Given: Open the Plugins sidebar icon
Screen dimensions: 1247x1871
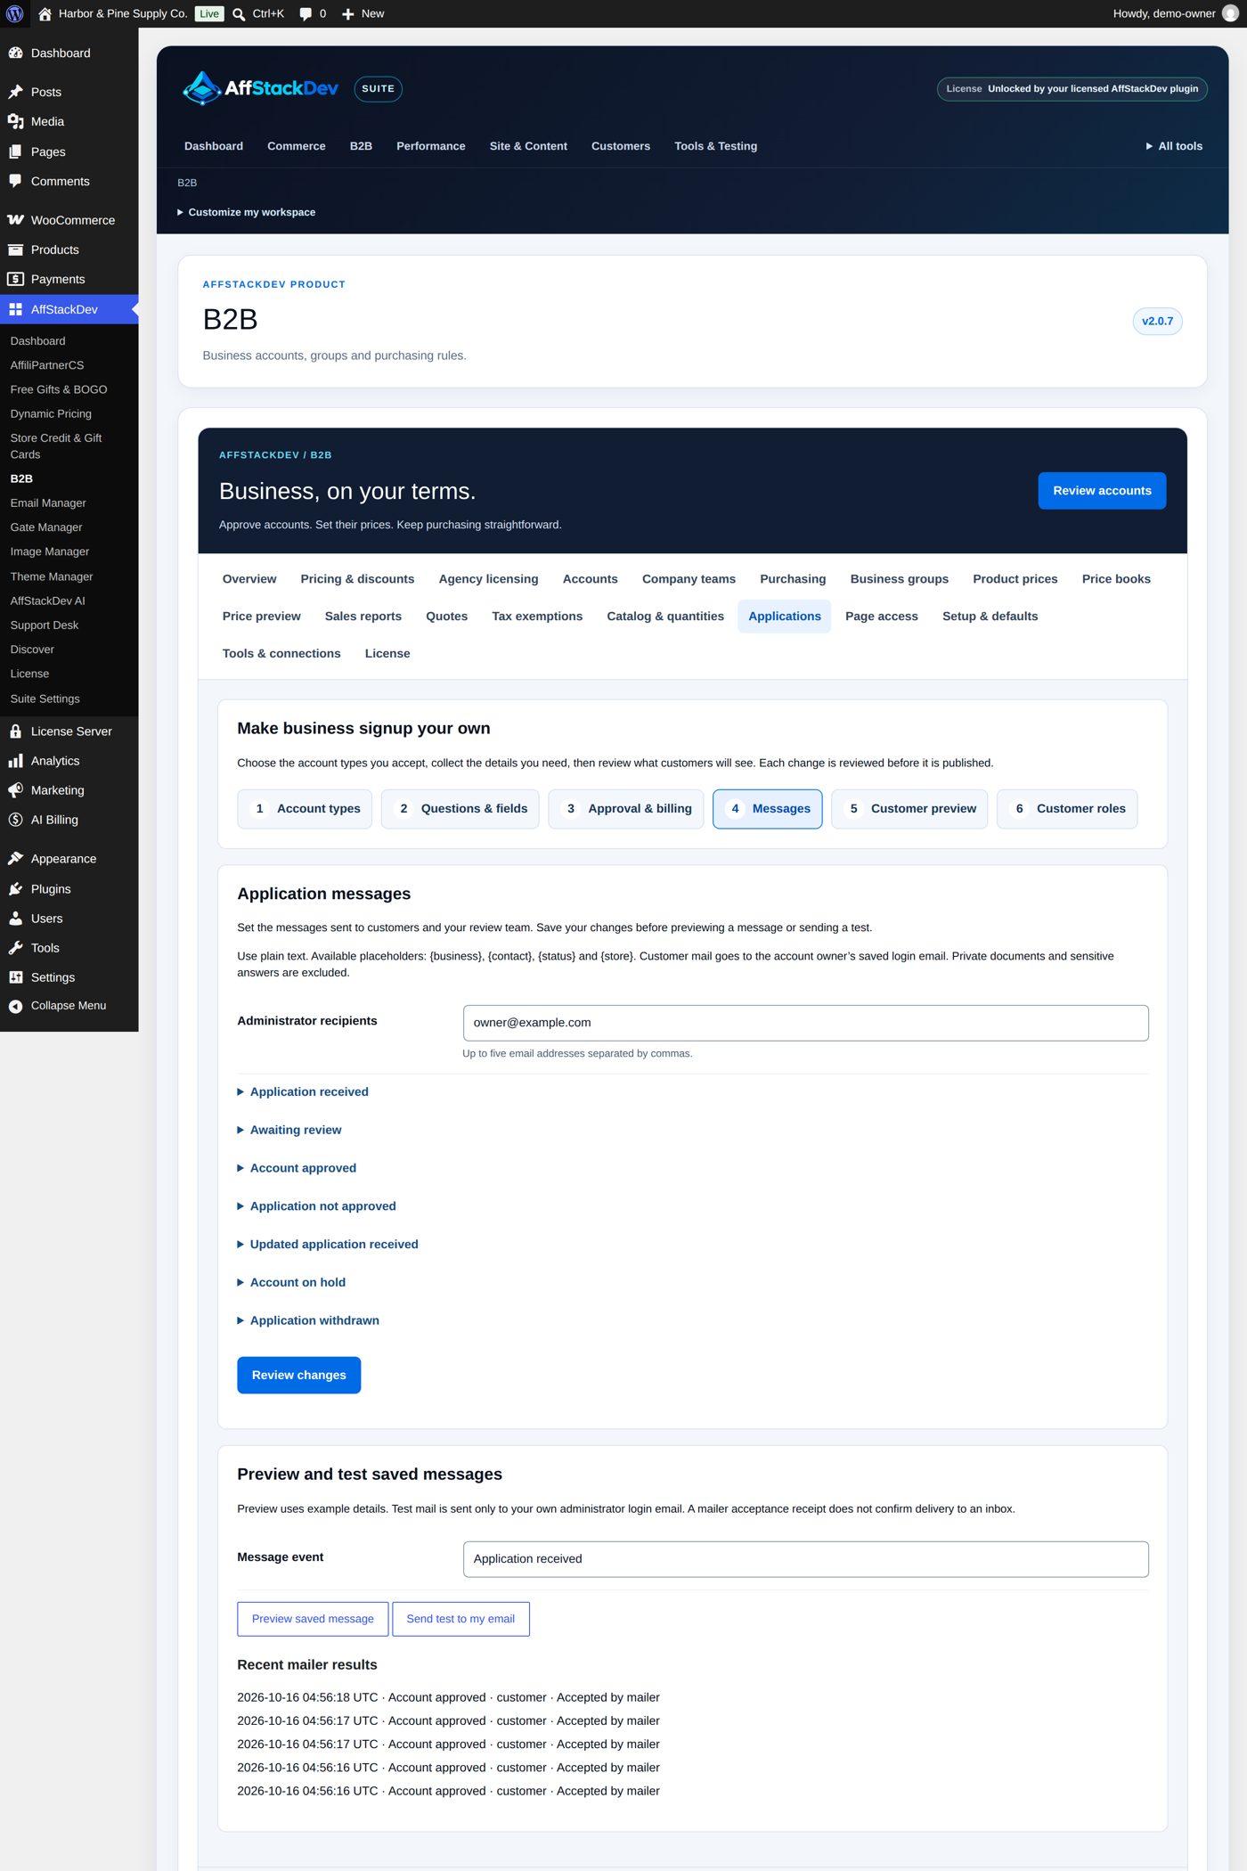Looking at the screenshot, I should click(x=15, y=889).
